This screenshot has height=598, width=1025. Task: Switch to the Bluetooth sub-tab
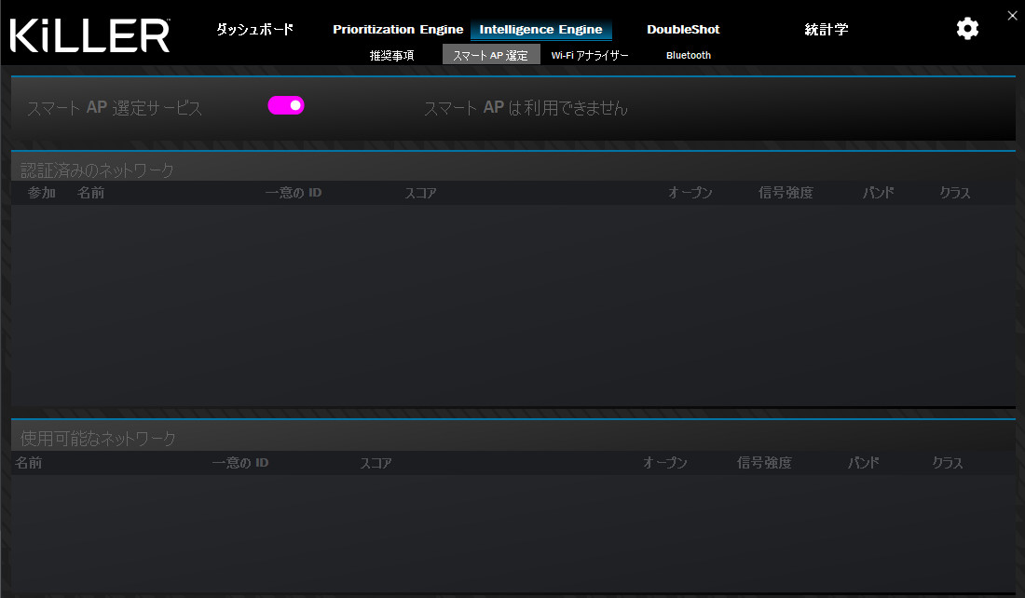pos(689,56)
